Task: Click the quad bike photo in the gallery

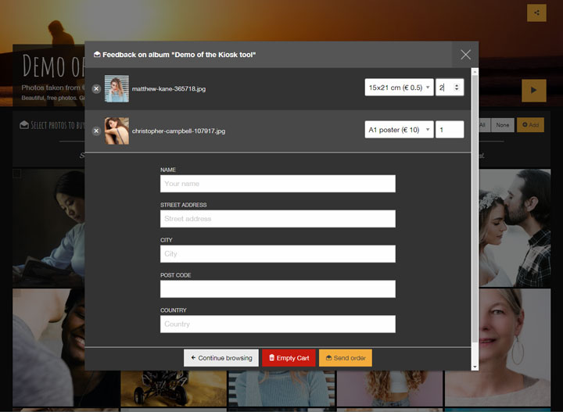Action: pyautogui.click(x=174, y=389)
